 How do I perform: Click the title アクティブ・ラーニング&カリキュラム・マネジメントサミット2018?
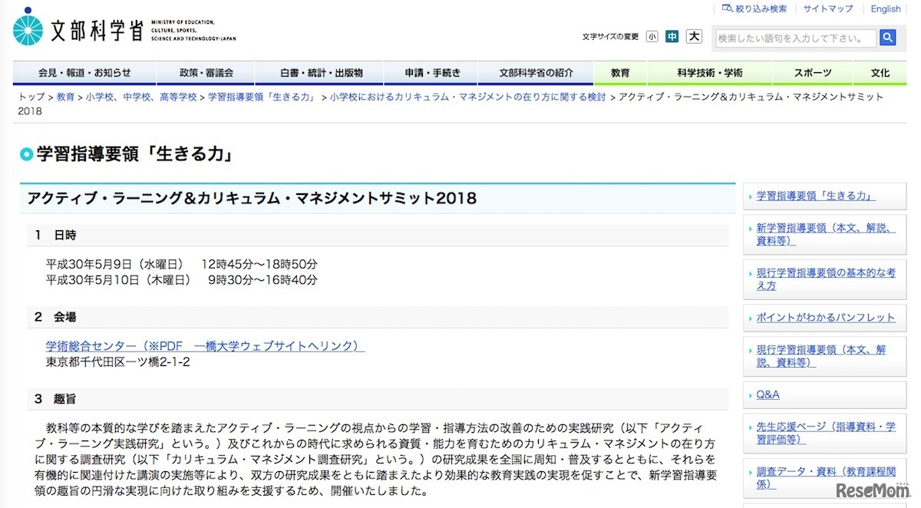tap(252, 198)
